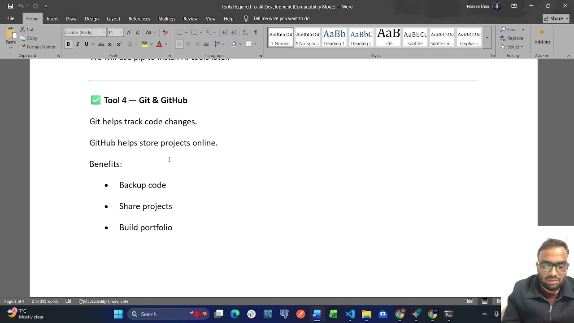Switch to the Insert tab
This screenshot has height=323, width=574.
52,19
